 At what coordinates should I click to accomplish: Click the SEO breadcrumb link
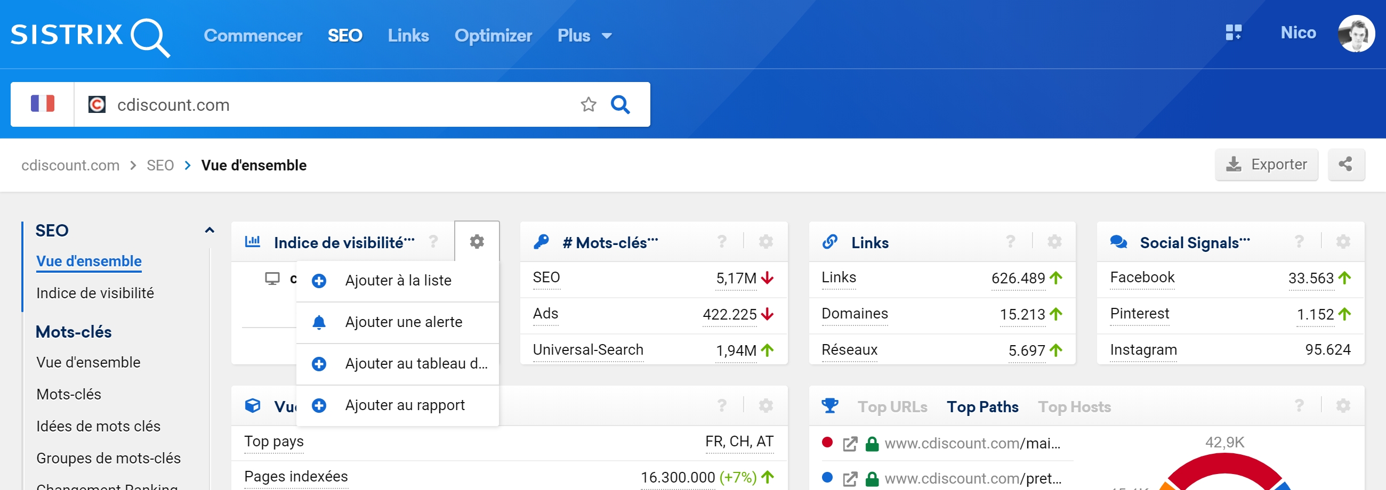pyautogui.click(x=160, y=166)
